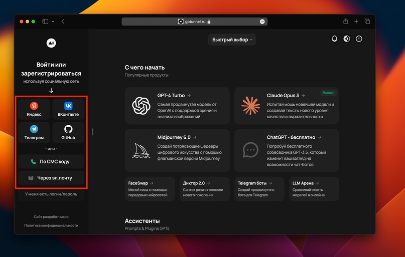Click Prompts & Plugins GPTs text
The height and width of the screenshot is (257, 405).
coord(147,228)
